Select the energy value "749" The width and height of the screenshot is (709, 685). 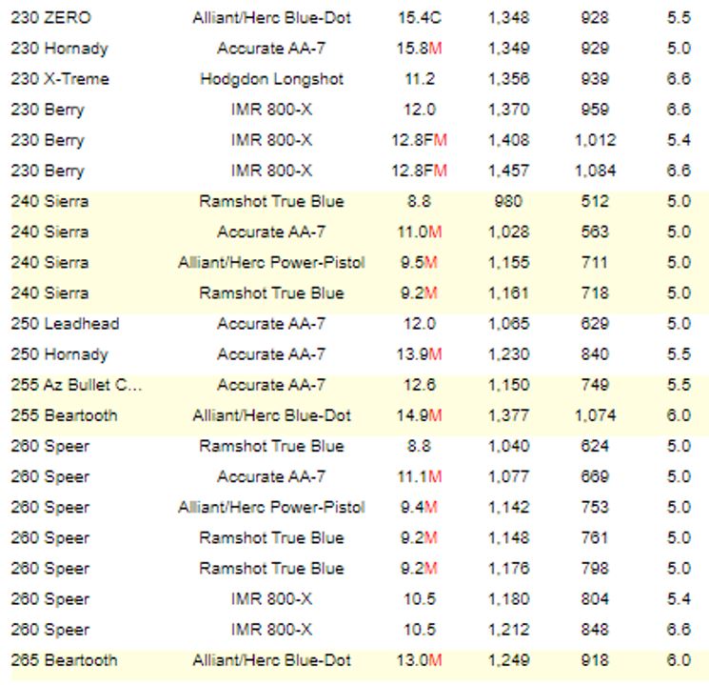click(x=595, y=385)
